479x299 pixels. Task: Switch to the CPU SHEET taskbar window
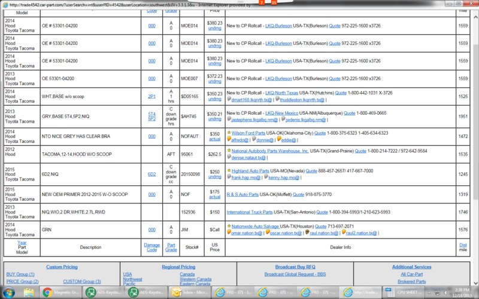coord(403,292)
